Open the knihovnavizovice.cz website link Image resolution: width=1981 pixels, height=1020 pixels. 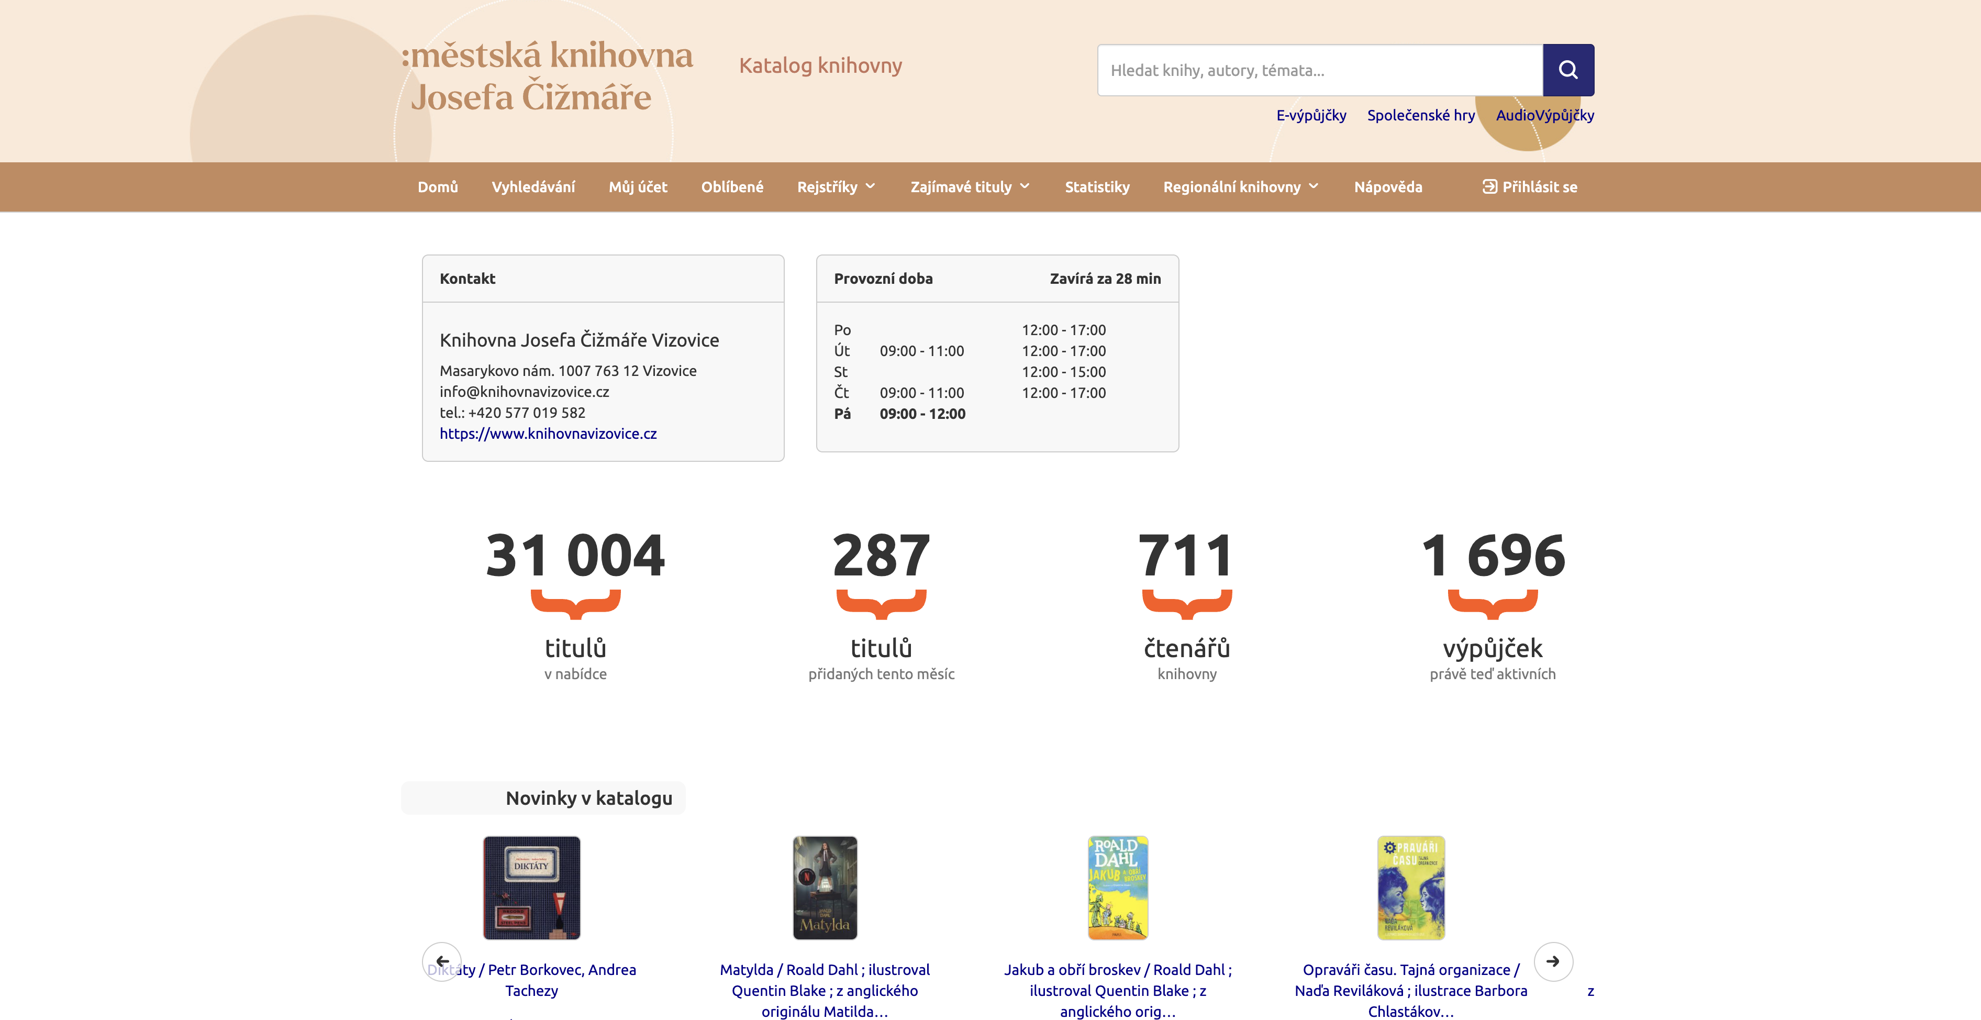point(548,434)
